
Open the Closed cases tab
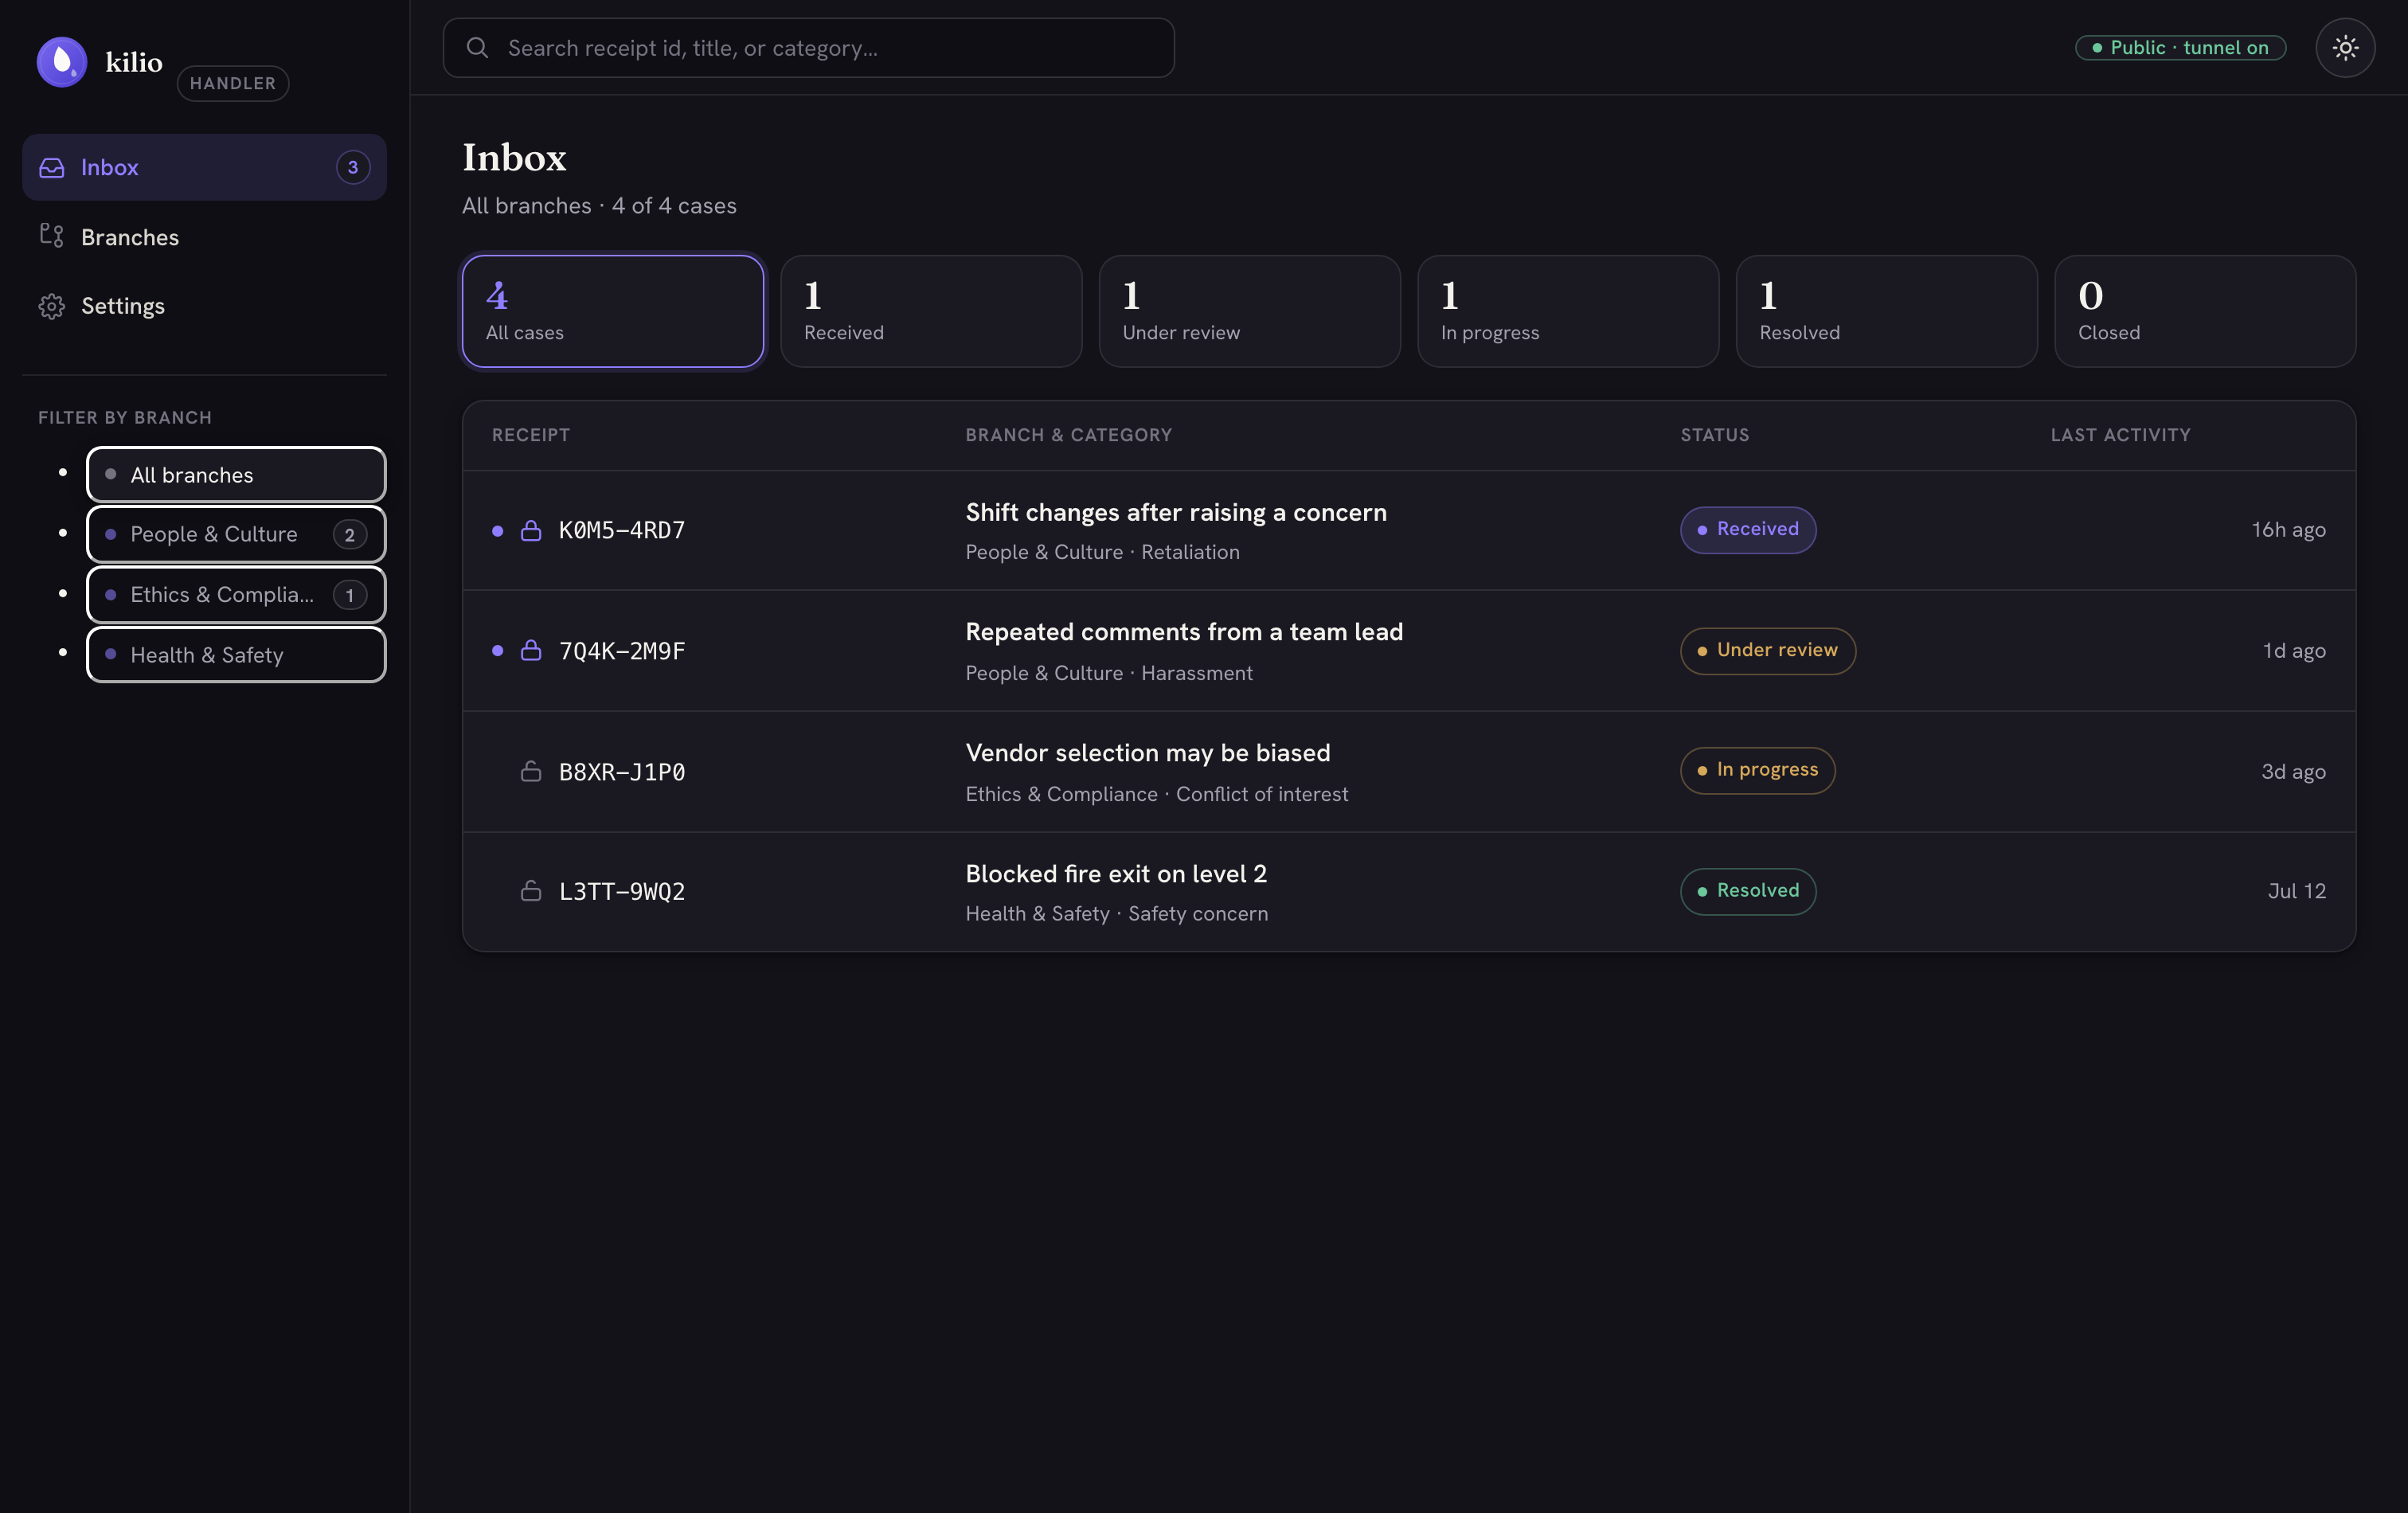pos(2205,311)
